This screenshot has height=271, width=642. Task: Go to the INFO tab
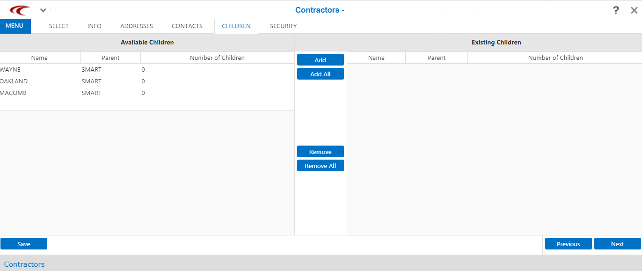pyautogui.click(x=95, y=26)
